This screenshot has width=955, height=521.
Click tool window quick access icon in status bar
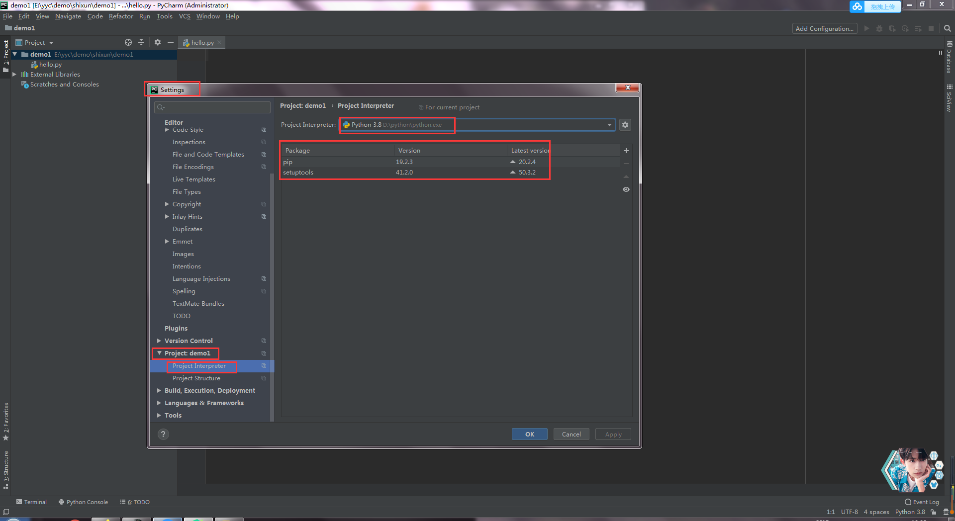pyautogui.click(x=6, y=512)
